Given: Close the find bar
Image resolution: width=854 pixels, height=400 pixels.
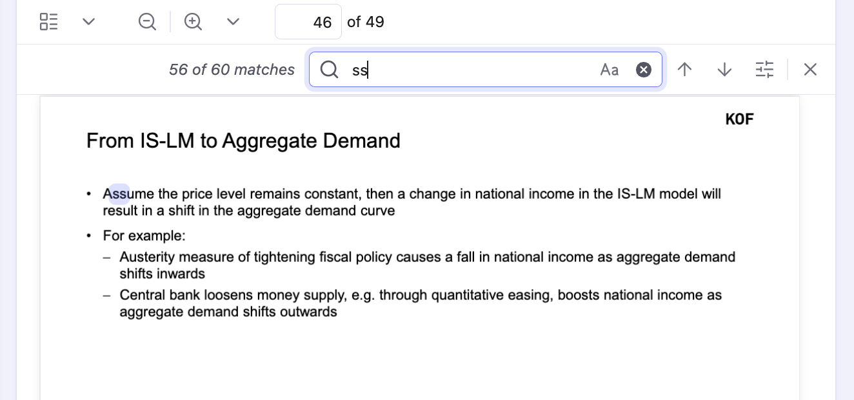Looking at the screenshot, I should tap(810, 70).
